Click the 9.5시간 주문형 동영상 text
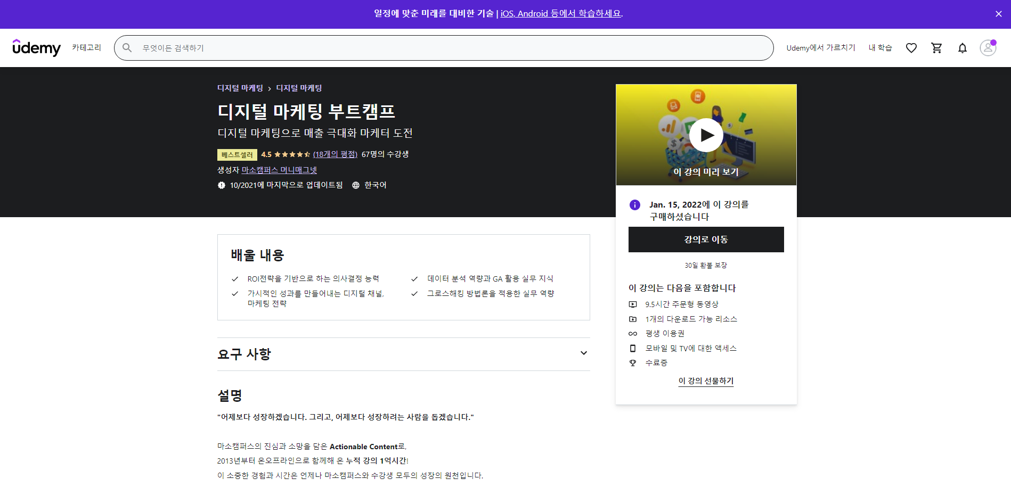 (682, 304)
